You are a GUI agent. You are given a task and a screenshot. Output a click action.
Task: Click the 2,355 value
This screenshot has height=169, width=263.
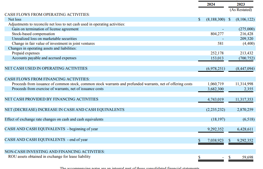[249, 89]
